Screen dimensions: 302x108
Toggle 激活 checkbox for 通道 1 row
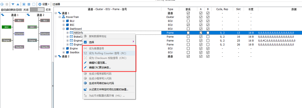(188, 13)
